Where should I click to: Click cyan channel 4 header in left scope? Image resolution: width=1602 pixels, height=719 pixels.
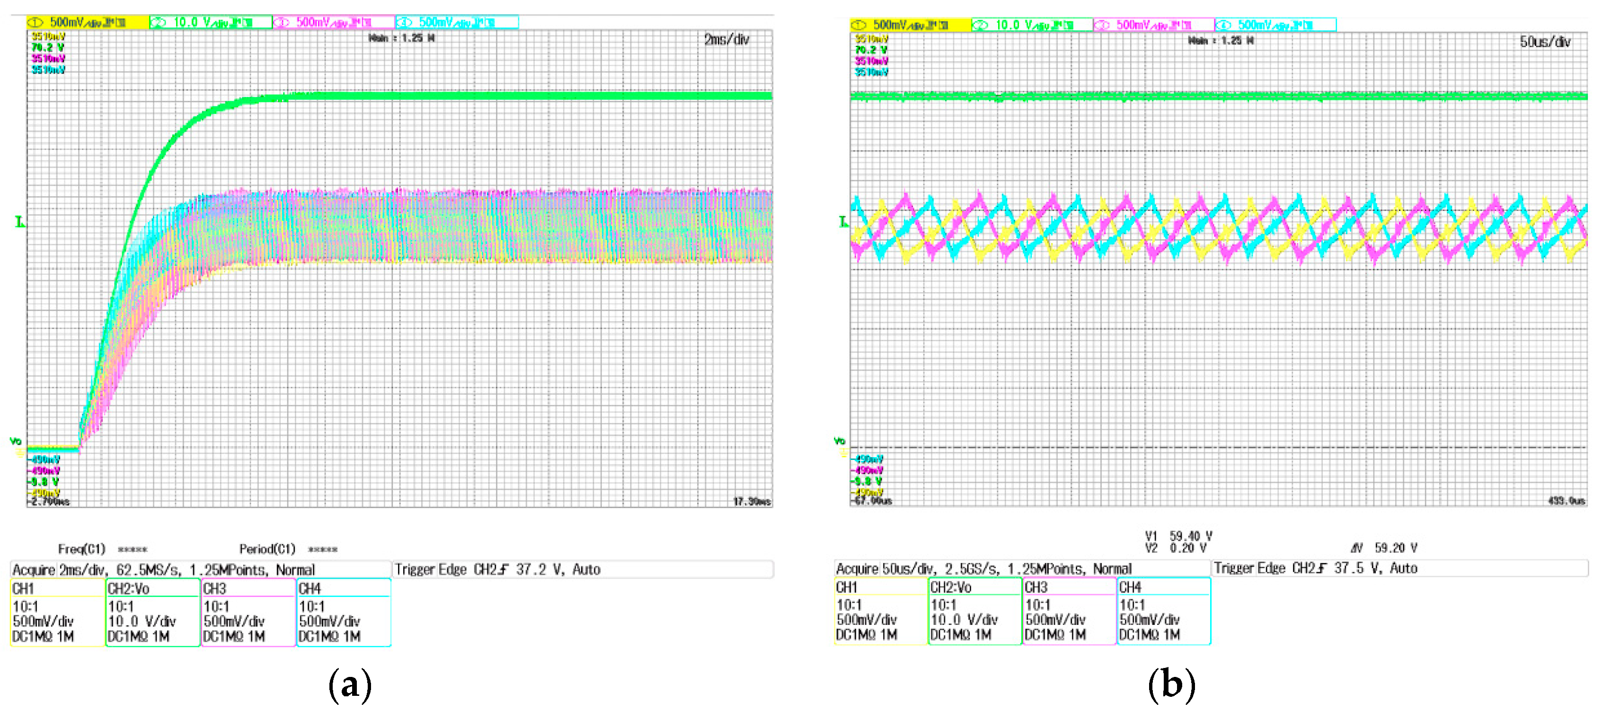457,22
